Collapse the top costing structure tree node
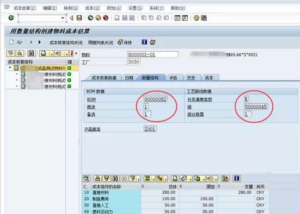 pyautogui.click(x=10, y=67)
